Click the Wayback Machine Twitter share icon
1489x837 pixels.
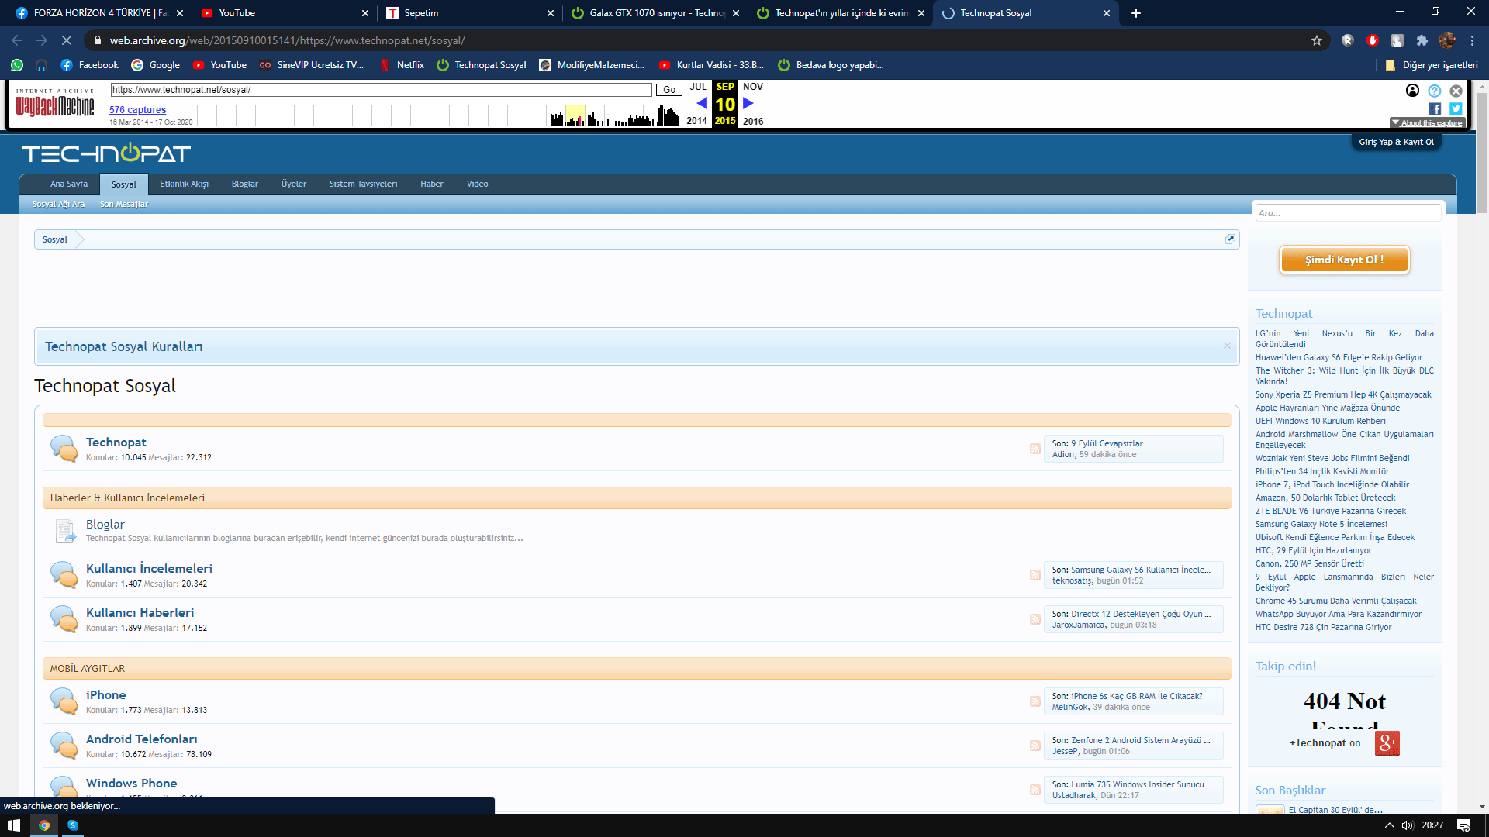1456,109
